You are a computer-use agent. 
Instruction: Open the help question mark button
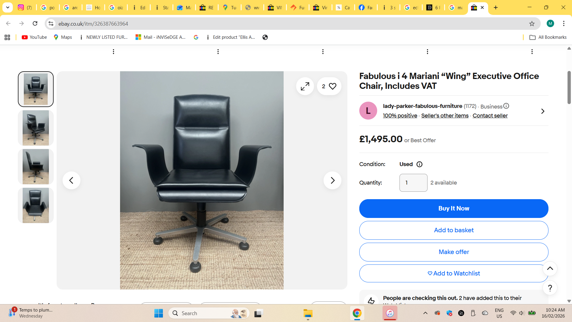[550, 288]
